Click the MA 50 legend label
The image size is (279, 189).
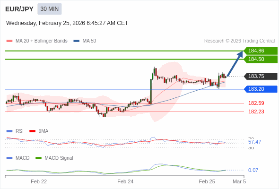point(89,41)
